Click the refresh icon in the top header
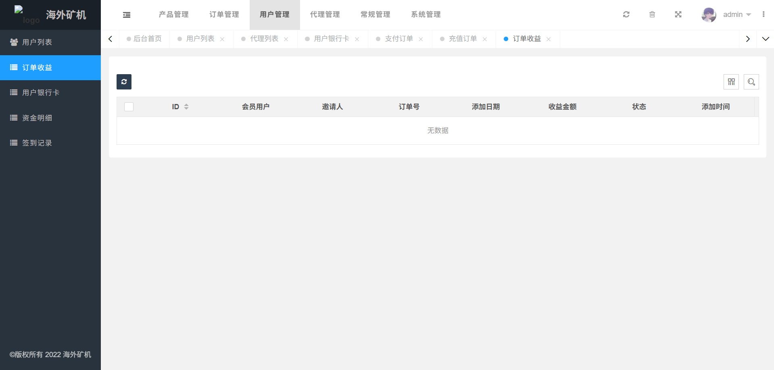This screenshot has width=774, height=370. pos(626,15)
